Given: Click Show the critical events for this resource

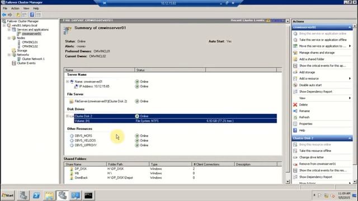Looking at the screenshot, I should tap(323, 170).
